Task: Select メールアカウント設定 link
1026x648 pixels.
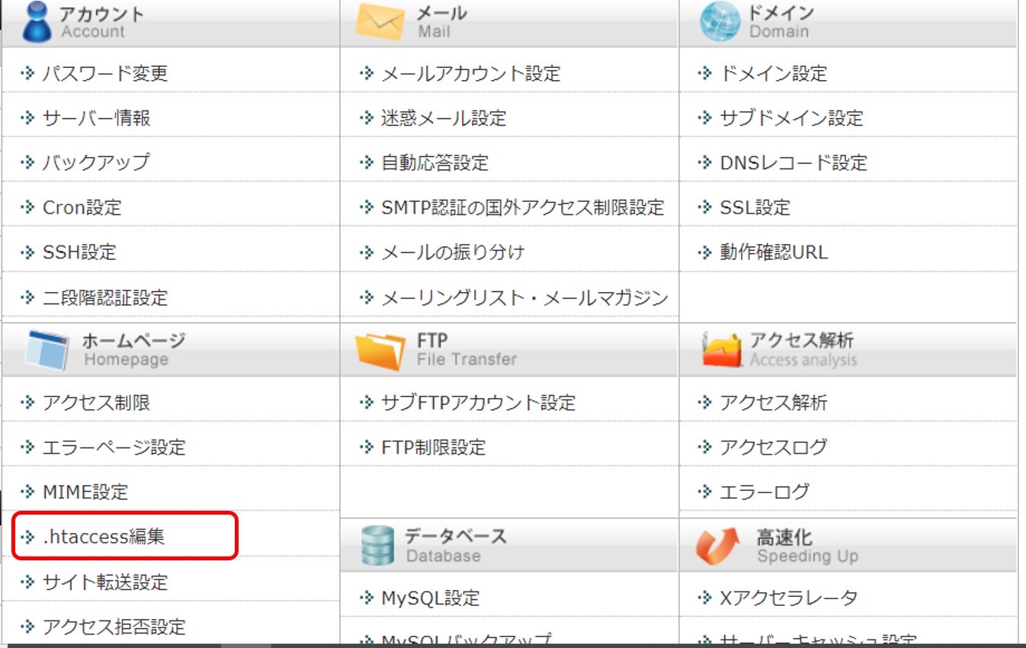Action: [x=470, y=74]
